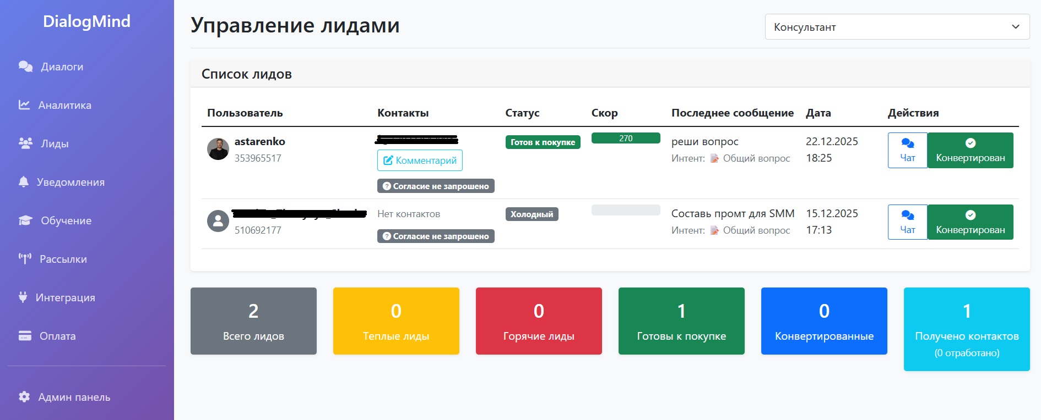Click the message 'Составь промт для SMM'
Image resolution: width=1041 pixels, height=420 pixels.
coord(733,213)
